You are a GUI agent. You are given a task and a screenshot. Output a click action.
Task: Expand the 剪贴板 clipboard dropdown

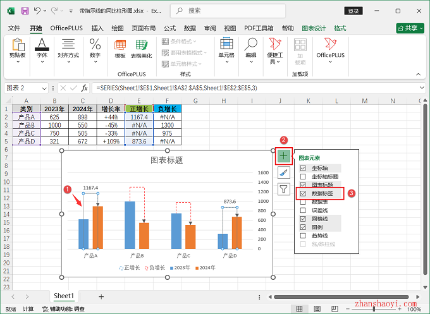(x=18, y=63)
